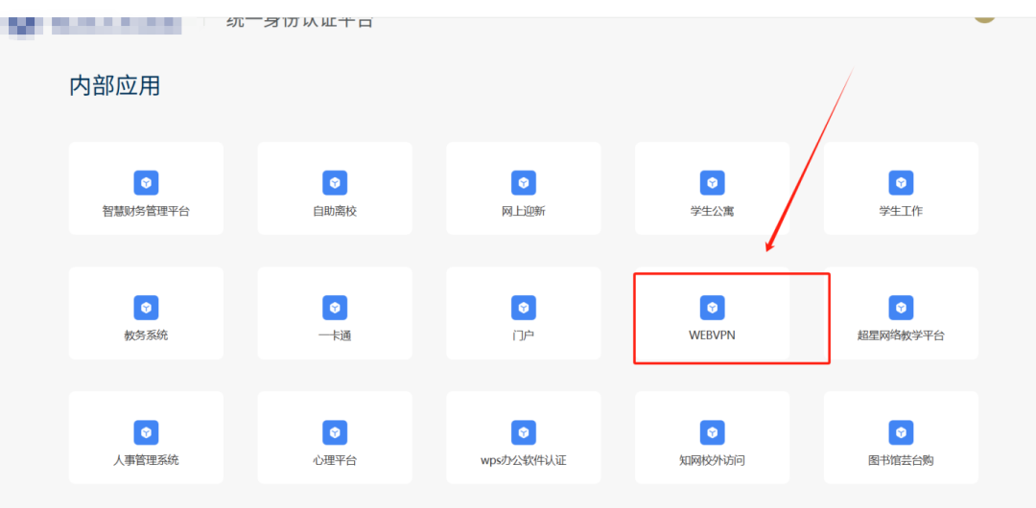Select wps办公软件认证 text link
Screen dimensions: 1036x508
pos(524,460)
